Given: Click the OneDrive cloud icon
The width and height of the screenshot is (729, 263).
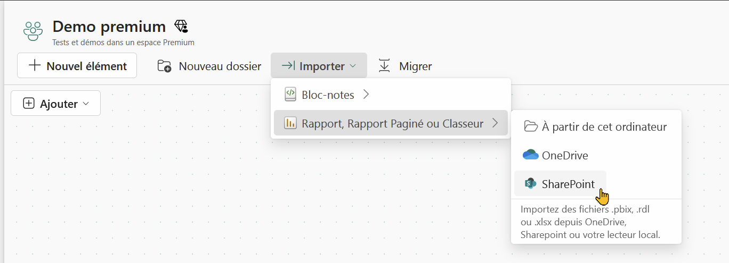Looking at the screenshot, I should click(x=530, y=155).
